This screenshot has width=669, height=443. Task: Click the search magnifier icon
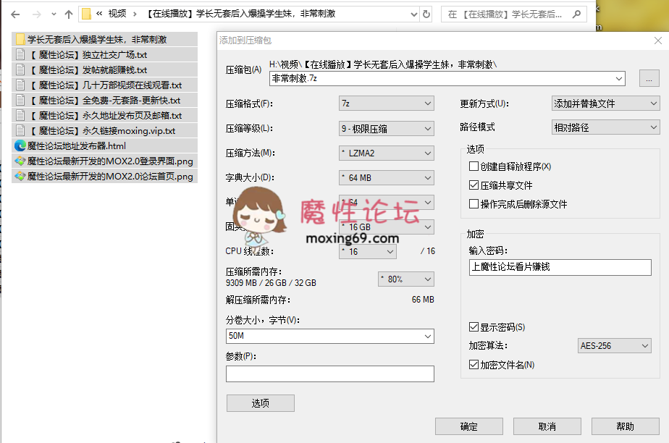click(x=576, y=14)
